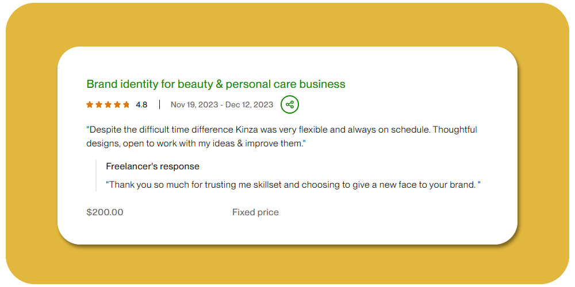Click the Fixed price label

(255, 212)
